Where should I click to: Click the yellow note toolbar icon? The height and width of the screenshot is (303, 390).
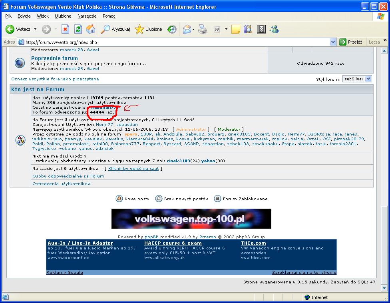[x=235, y=29]
